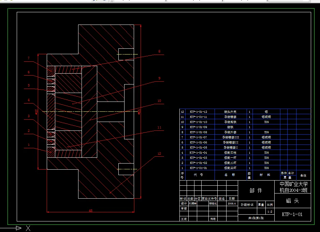The image size is (320, 232).
Task: Click the 共1张第1张 sheet count text
Action: 256,218
